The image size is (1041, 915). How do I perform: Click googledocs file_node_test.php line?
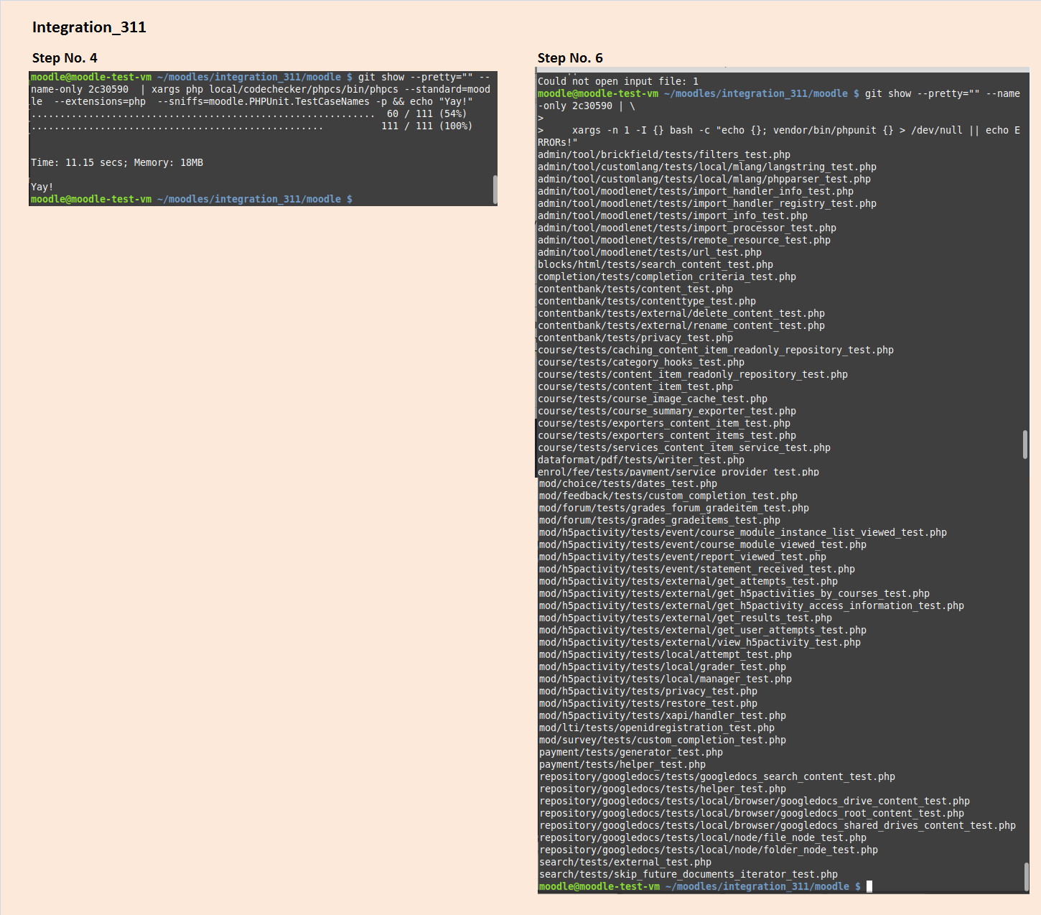coord(703,838)
